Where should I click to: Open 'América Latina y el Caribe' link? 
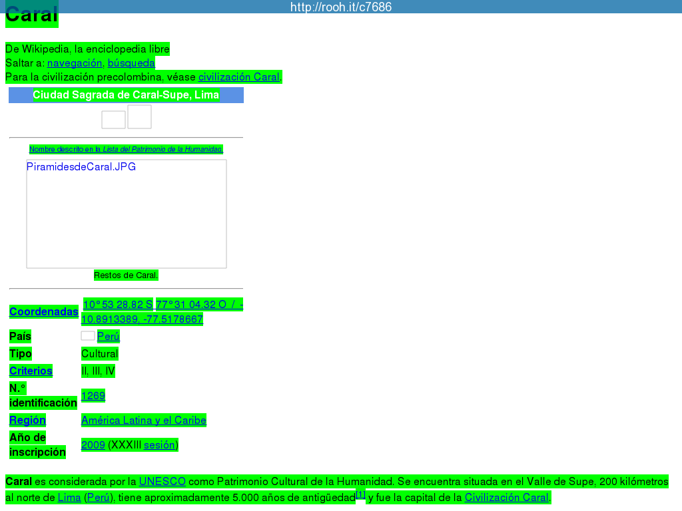[x=143, y=420]
